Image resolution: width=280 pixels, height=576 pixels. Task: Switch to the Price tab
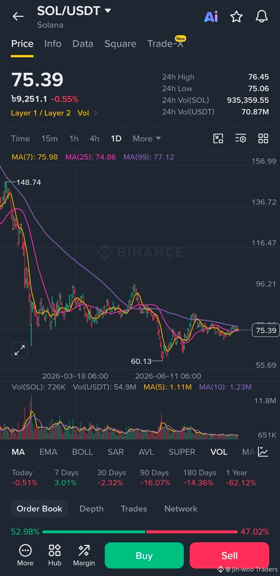coord(22,44)
